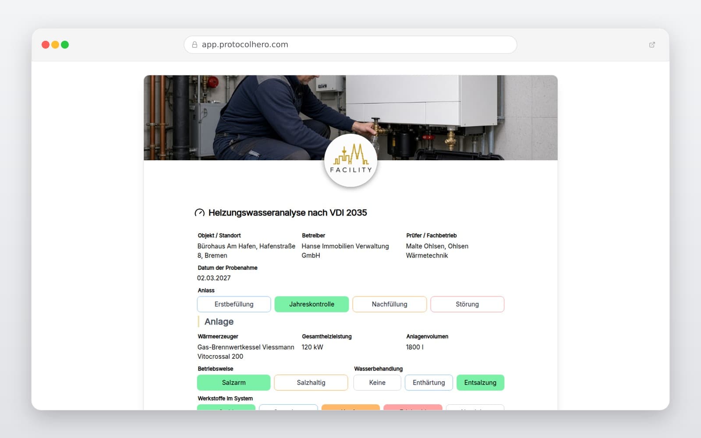
Task: Click Malte Ohlsen, Ohlsen Wärmetechnik text
Action: (x=437, y=251)
